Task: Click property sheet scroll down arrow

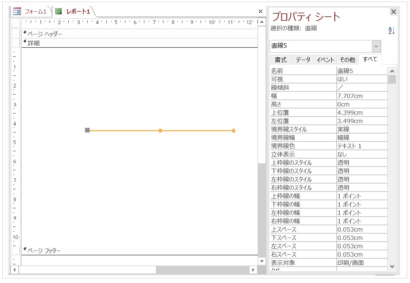Action: 392,266
